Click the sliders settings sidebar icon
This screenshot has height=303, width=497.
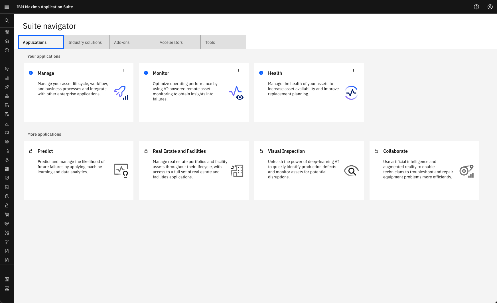tap(7, 242)
